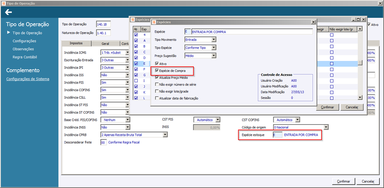
Task: Open Incidência PIS dropdown
Action: 127,82
